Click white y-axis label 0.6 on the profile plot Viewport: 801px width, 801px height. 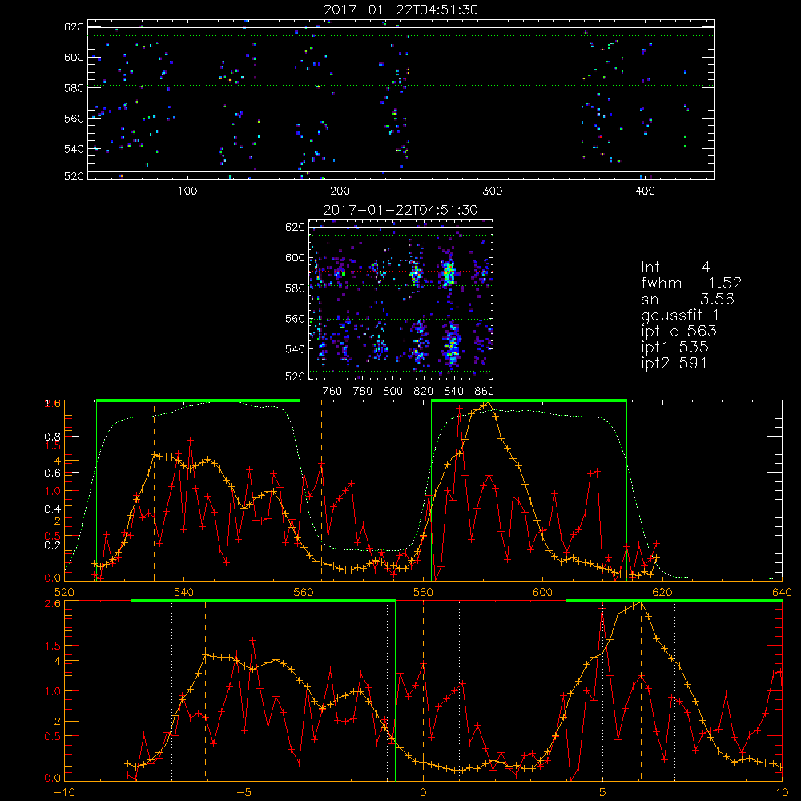pyautogui.click(x=54, y=473)
